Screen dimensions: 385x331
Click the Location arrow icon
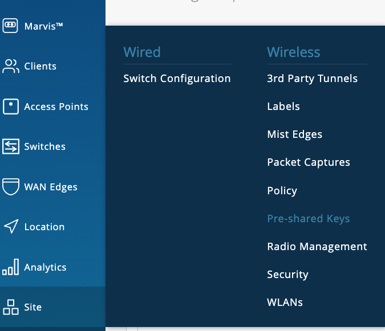pos(11,227)
